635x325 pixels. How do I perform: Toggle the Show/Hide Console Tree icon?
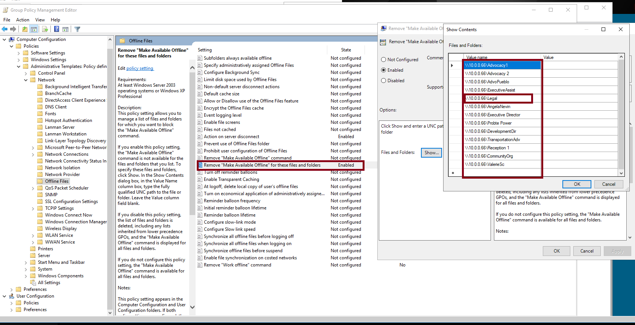(34, 29)
